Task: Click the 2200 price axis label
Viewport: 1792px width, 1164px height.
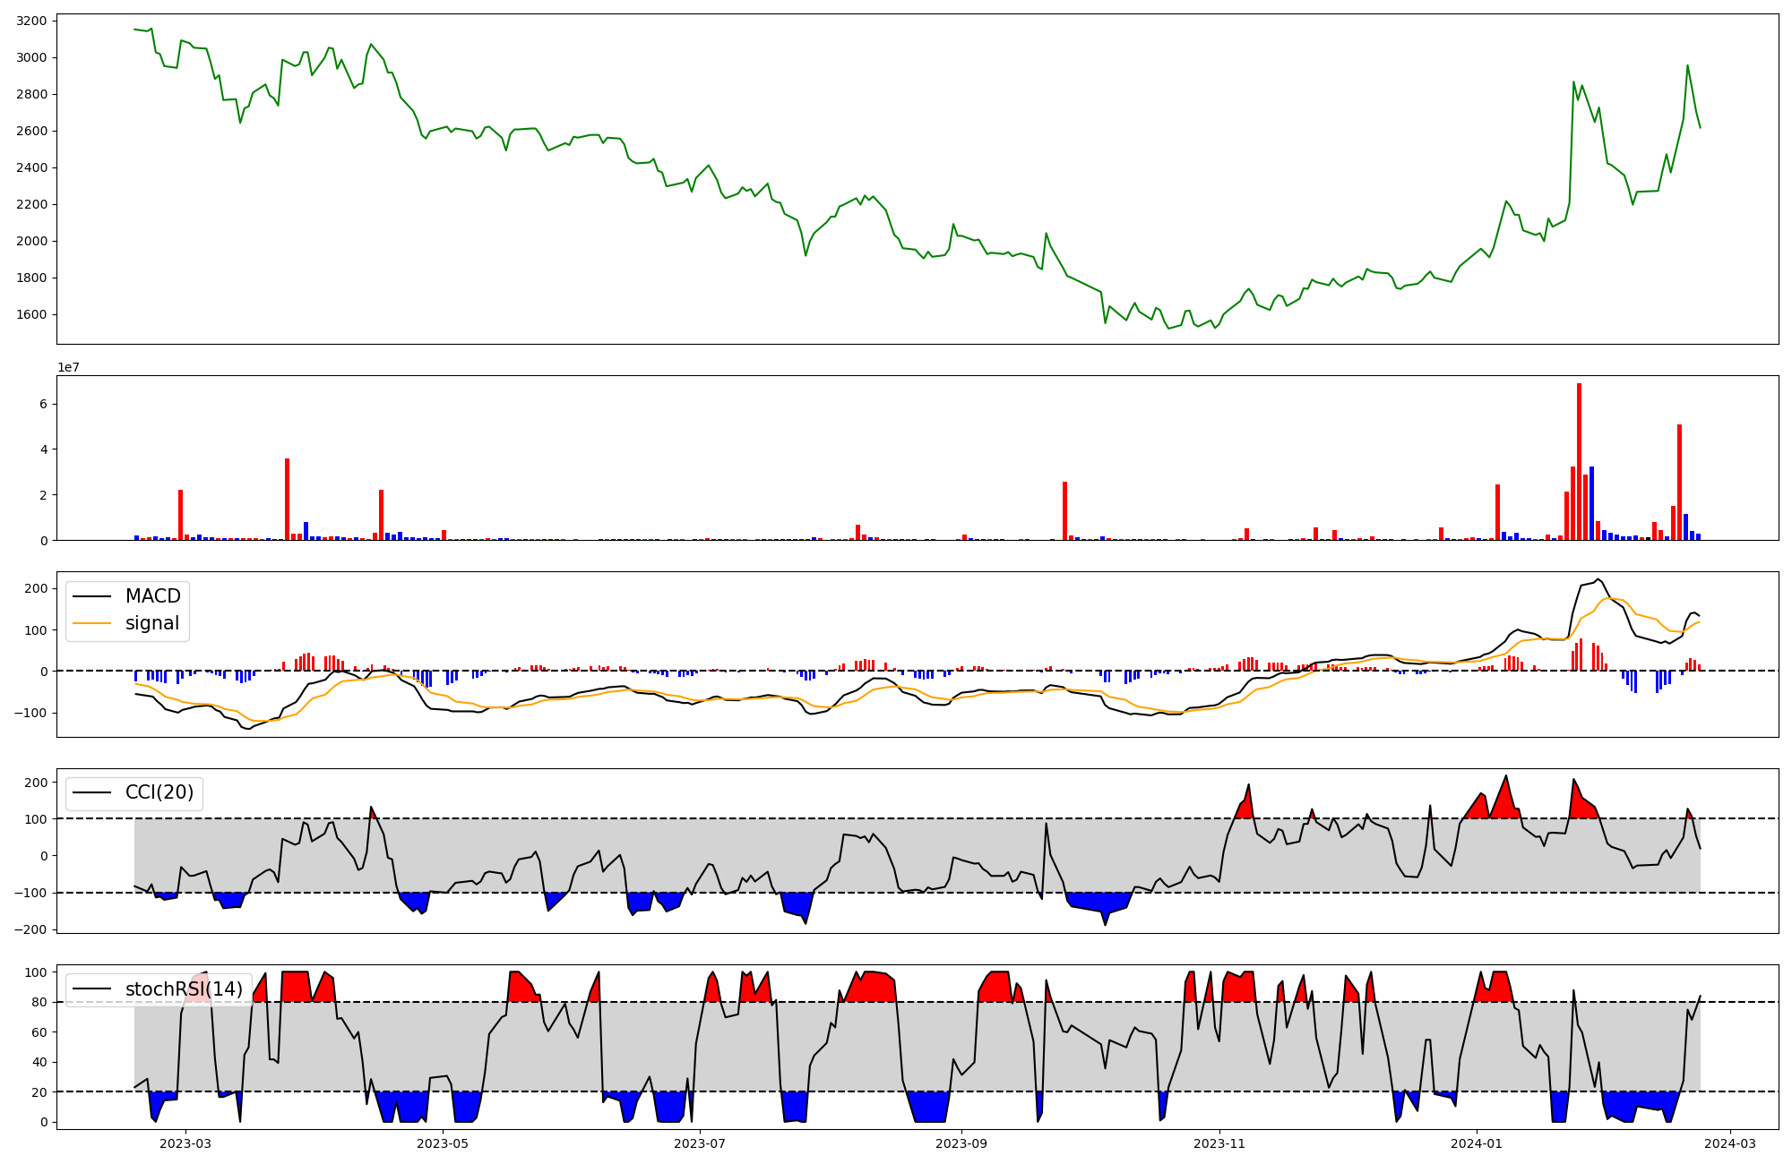Action: [x=32, y=204]
